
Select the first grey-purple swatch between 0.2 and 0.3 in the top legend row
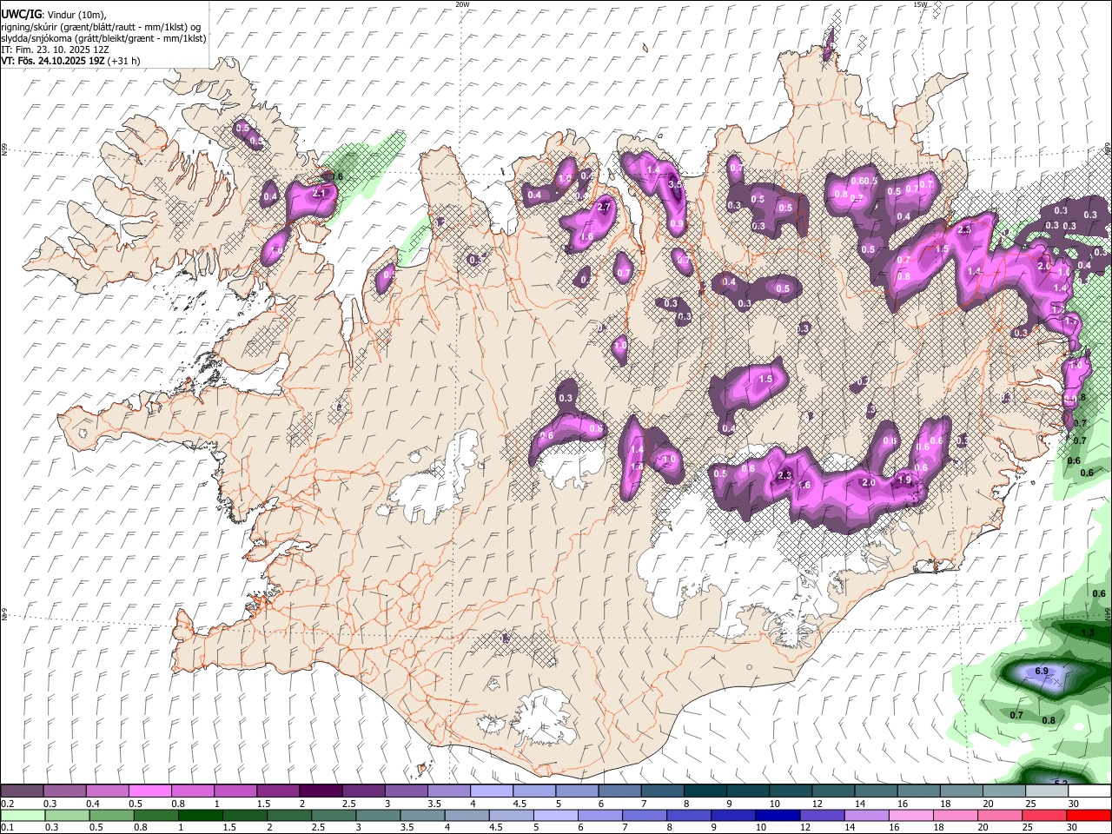tap(22, 791)
